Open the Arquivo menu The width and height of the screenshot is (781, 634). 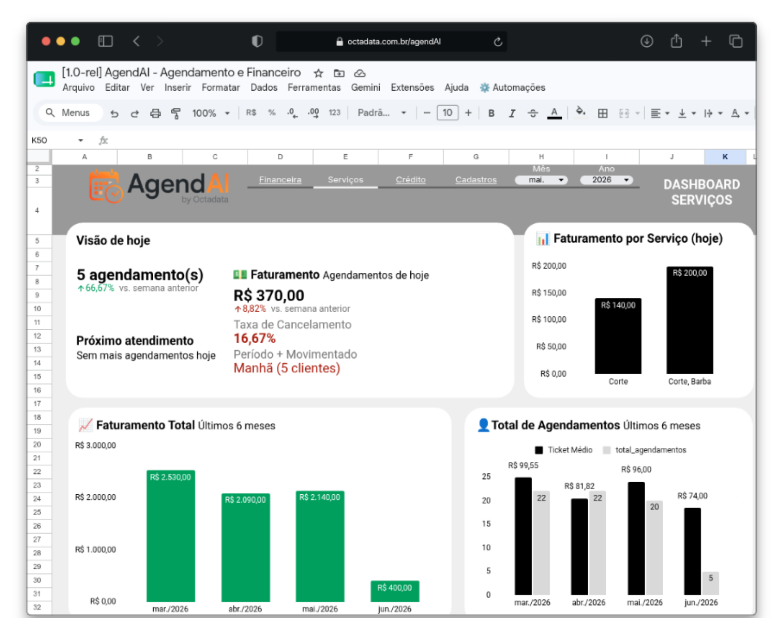78,88
